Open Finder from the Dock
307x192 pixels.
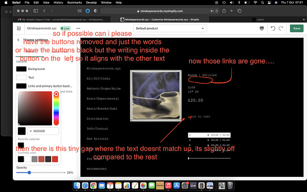point(77,185)
